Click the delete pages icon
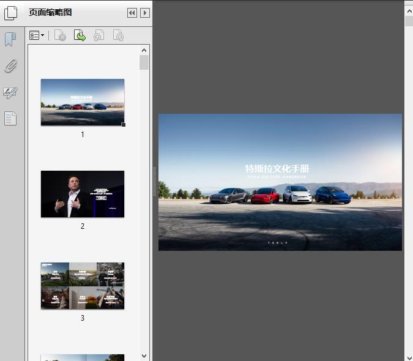Screen dimensions: 413x361 [x=60, y=36]
